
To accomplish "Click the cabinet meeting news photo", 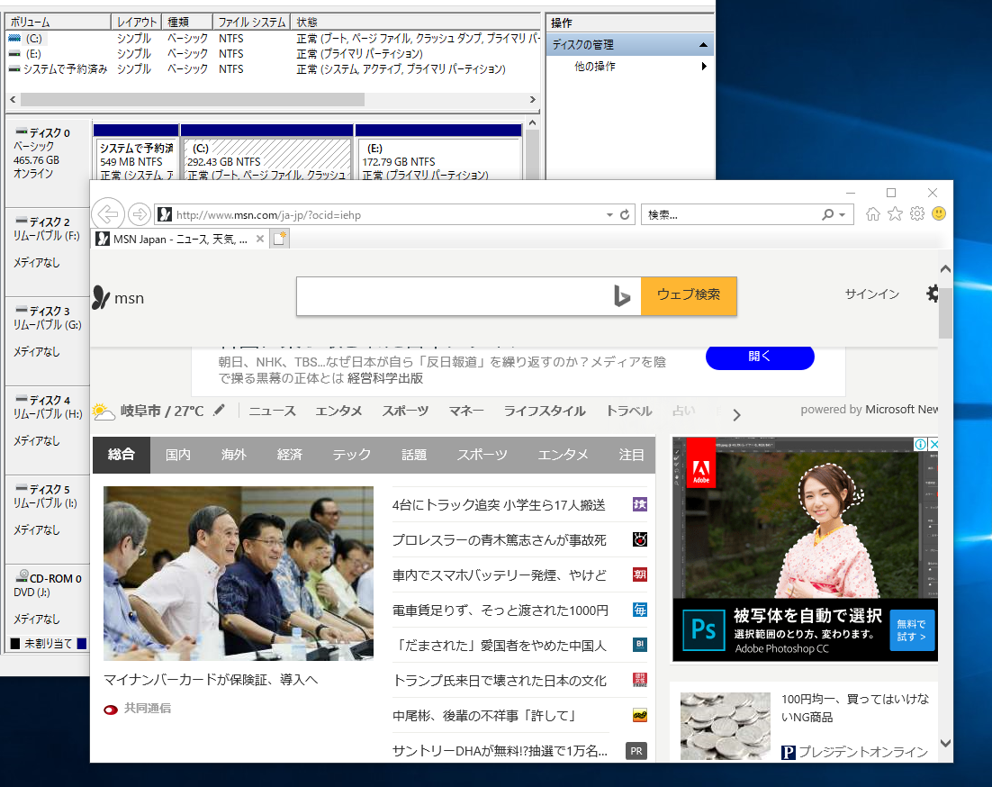I will point(239,574).
